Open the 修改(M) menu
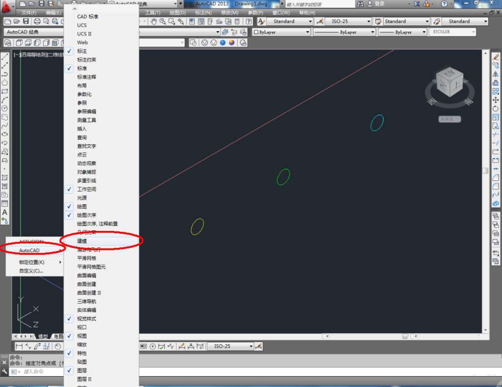Viewport: 502px width, 387px height. pos(229,13)
